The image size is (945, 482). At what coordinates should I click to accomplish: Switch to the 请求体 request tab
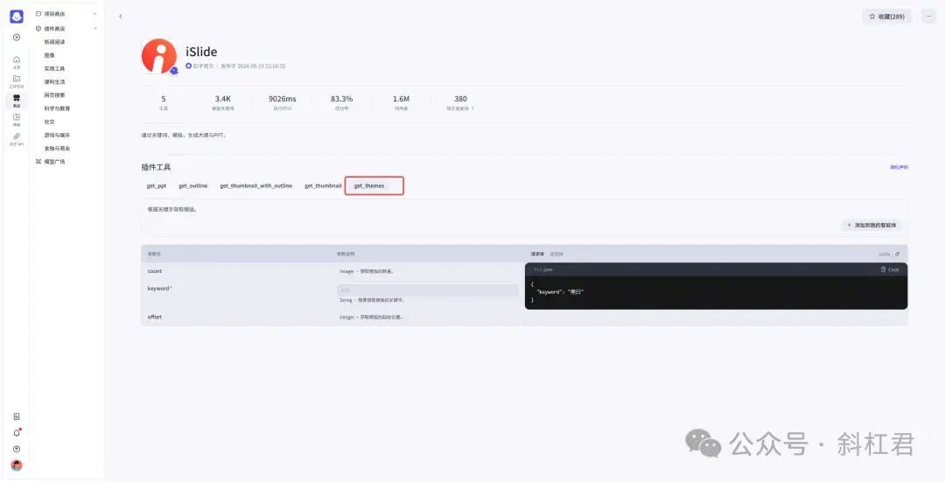(x=537, y=255)
